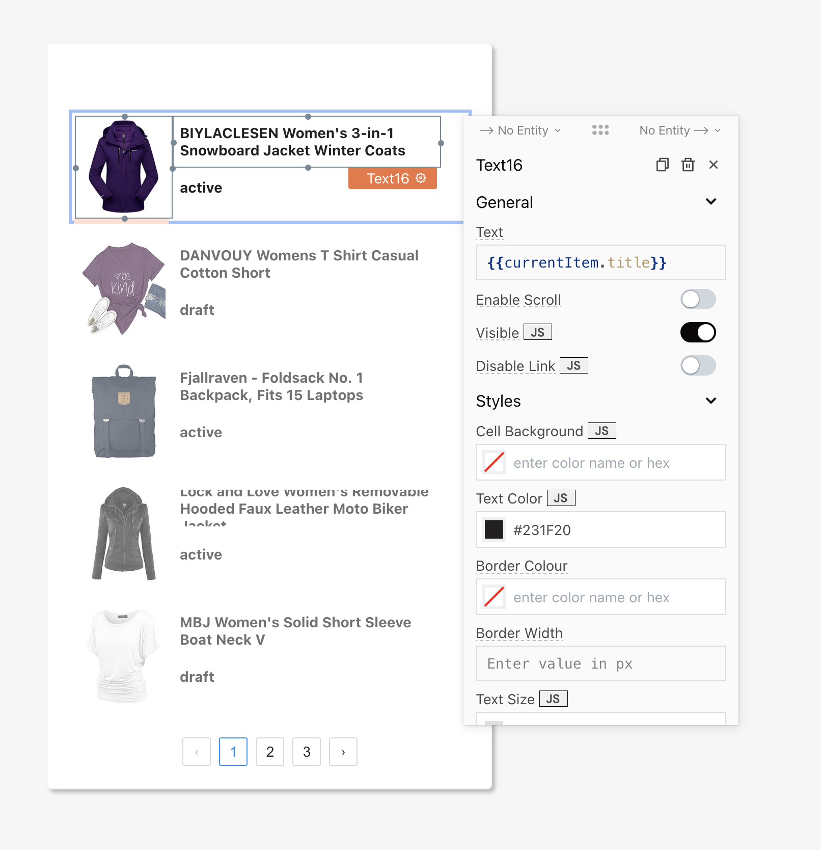Click the JS icon next to Visible
Screen dimensions: 821x850
pos(538,332)
